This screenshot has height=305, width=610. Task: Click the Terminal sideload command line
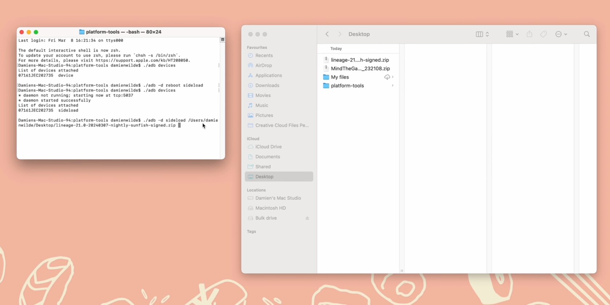pyautogui.click(x=118, y=123)
